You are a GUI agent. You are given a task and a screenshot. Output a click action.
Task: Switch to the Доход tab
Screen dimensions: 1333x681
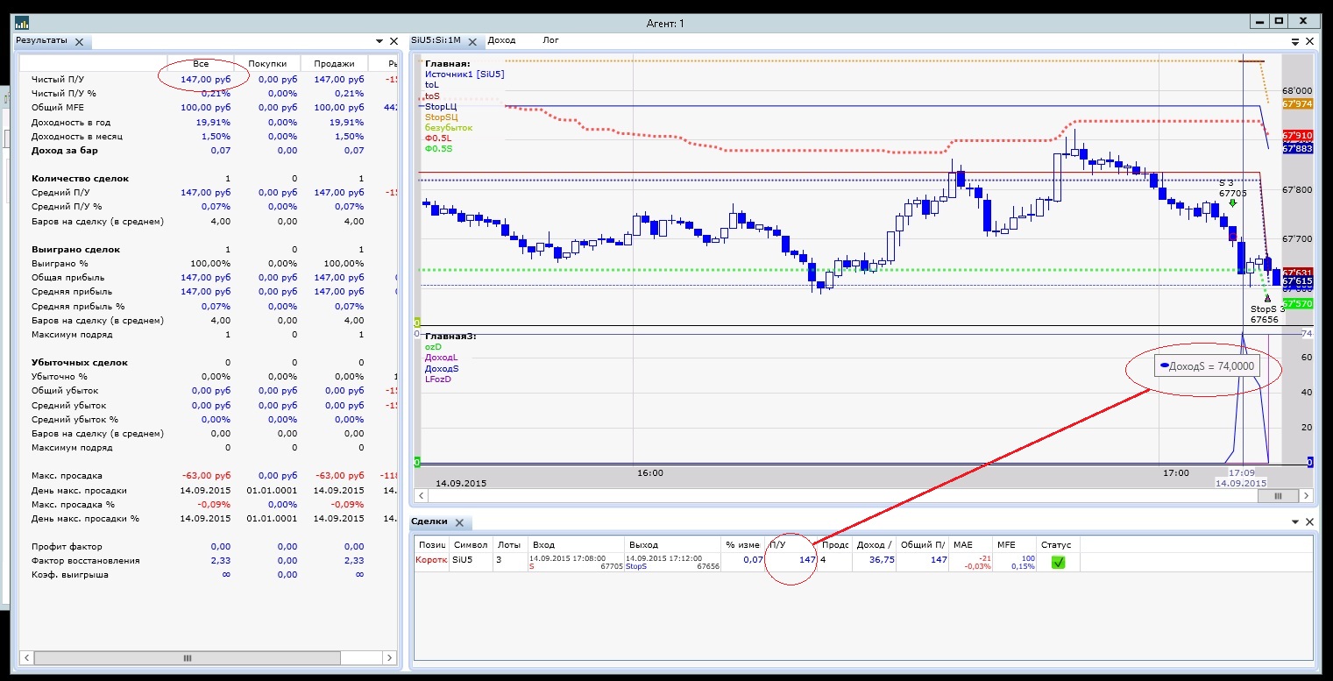501,40
